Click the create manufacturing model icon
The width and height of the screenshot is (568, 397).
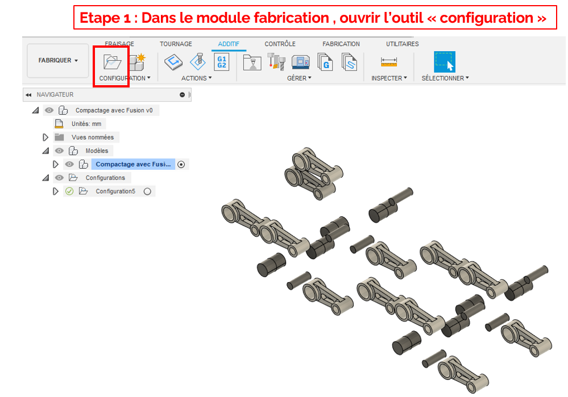point(136,61)
